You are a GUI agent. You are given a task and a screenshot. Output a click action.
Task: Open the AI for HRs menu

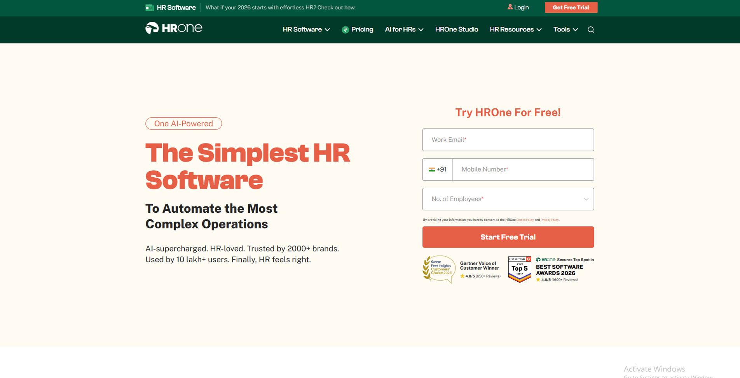click(404, 29)
